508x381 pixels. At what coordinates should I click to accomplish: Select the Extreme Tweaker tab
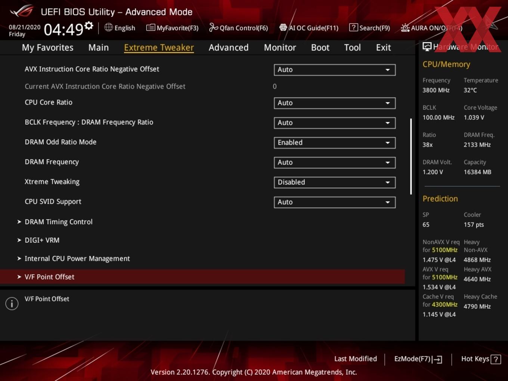159,47
